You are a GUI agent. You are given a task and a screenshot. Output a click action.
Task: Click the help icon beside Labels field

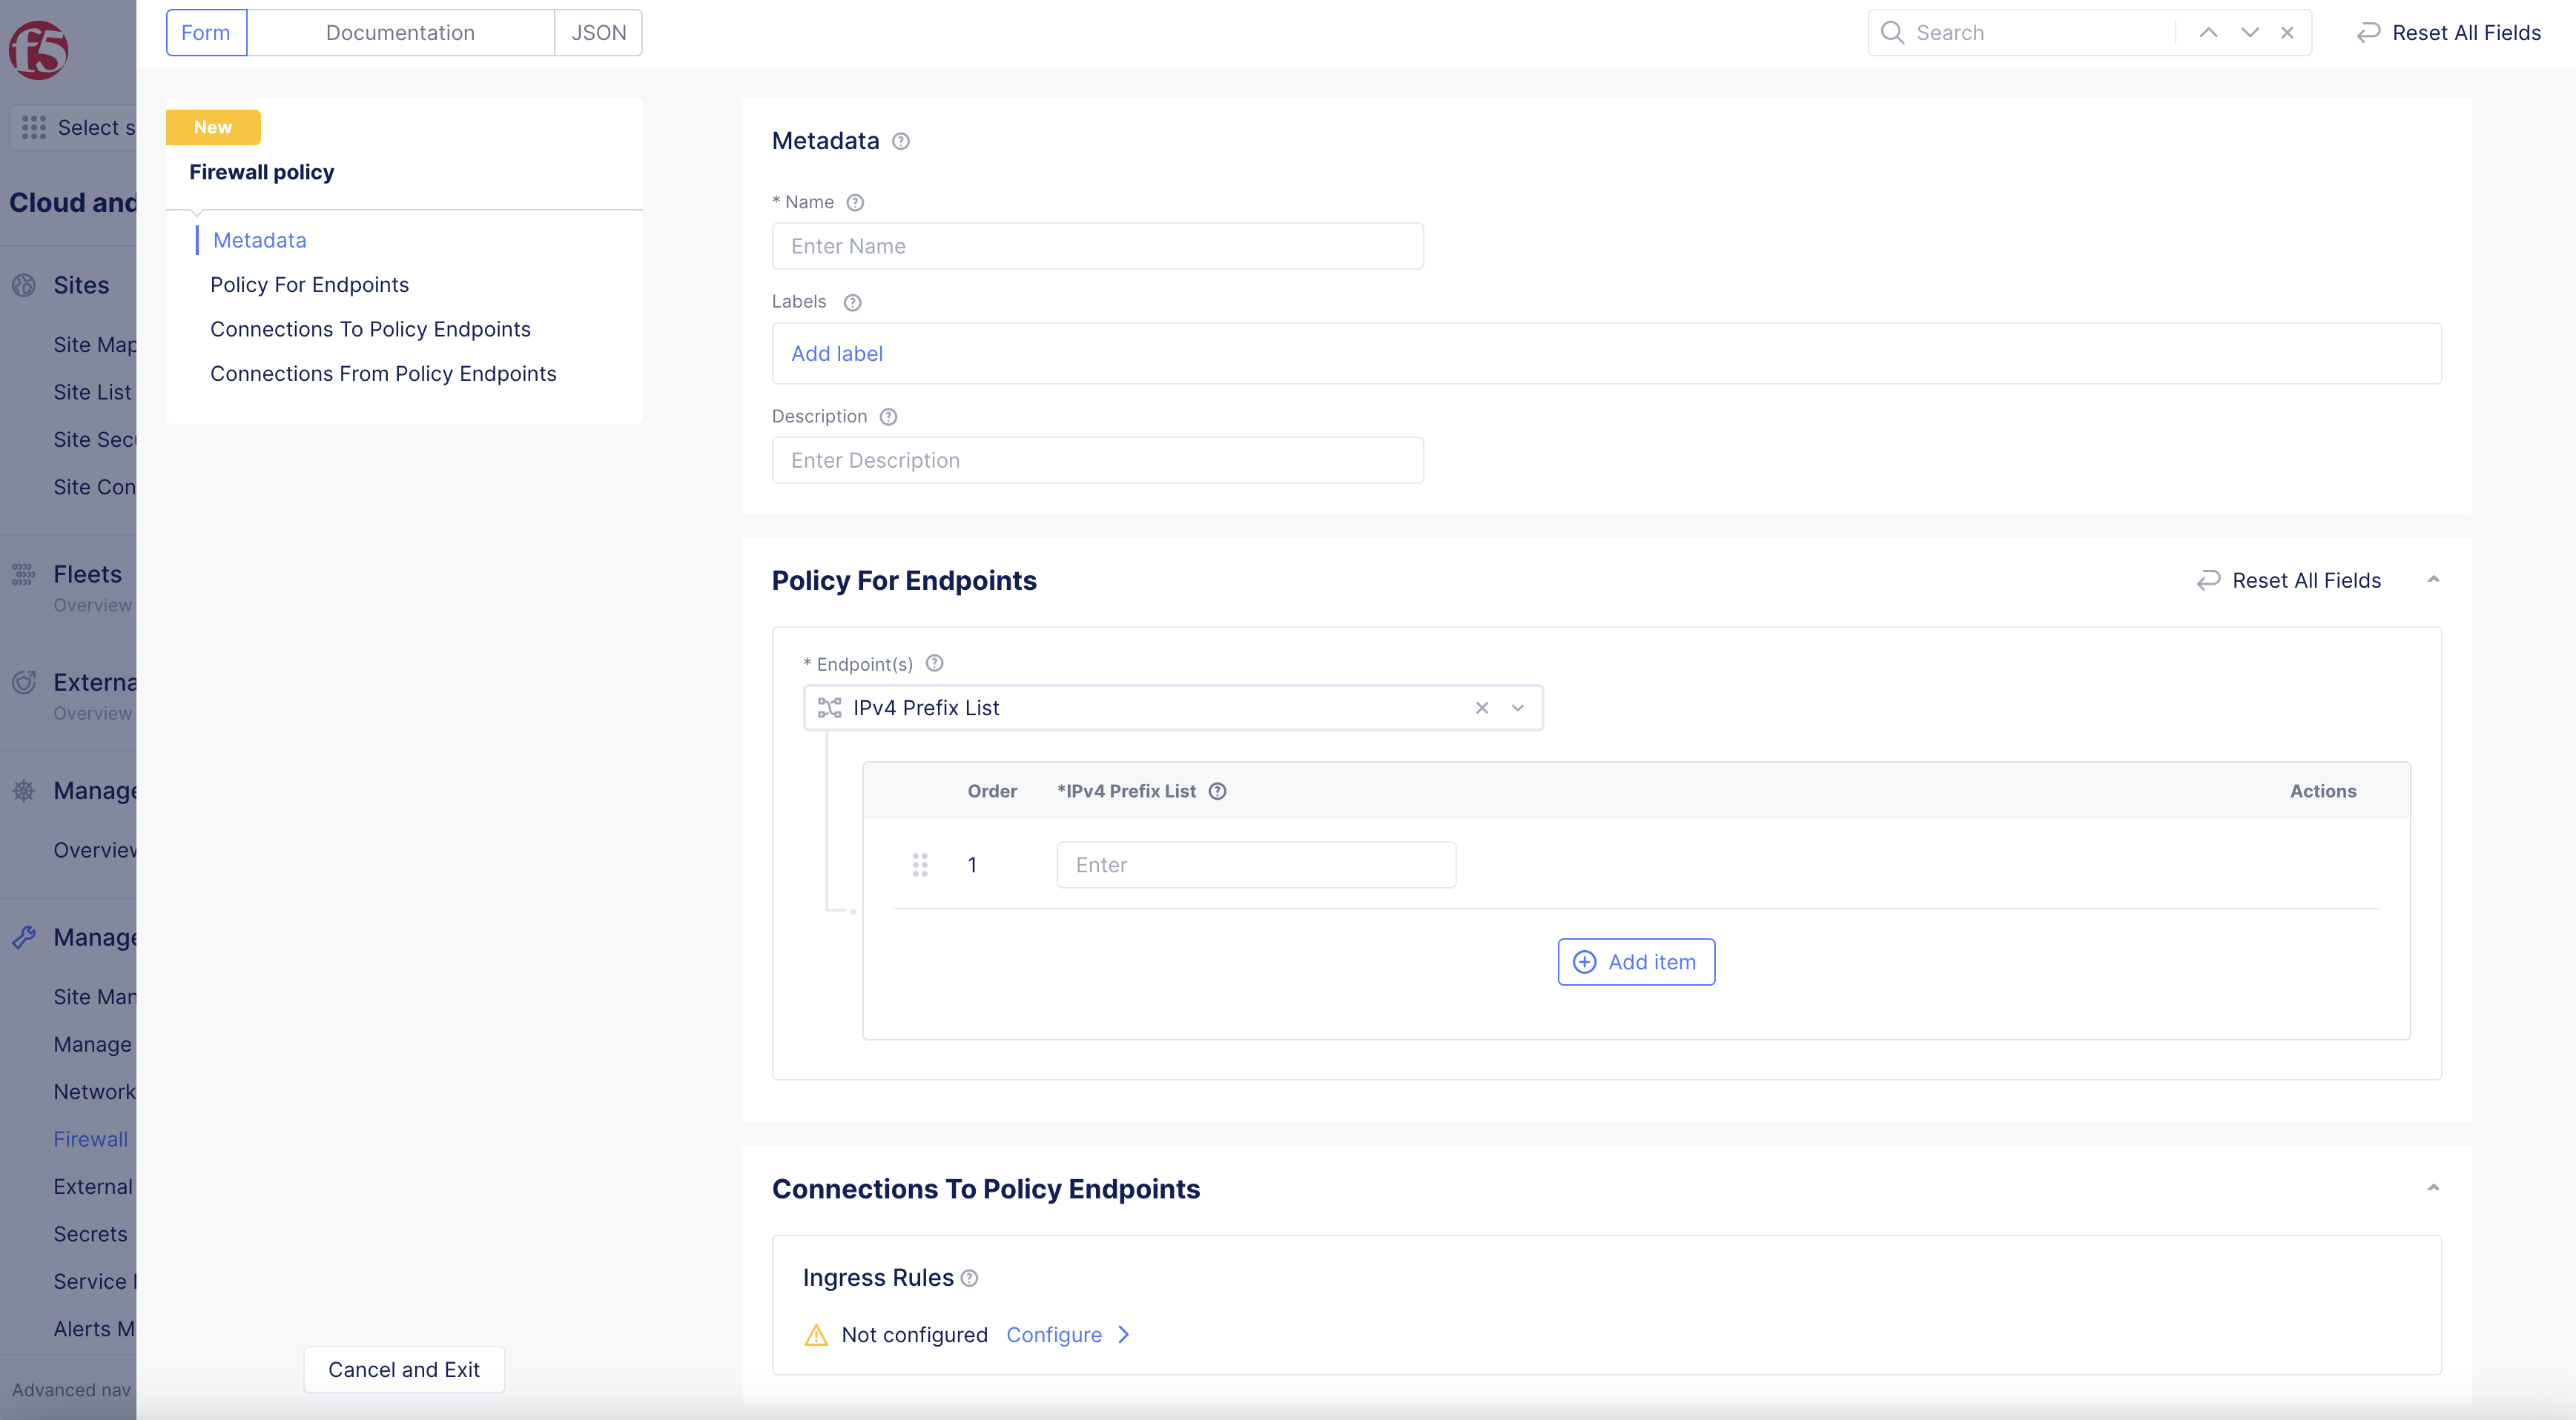852,302
